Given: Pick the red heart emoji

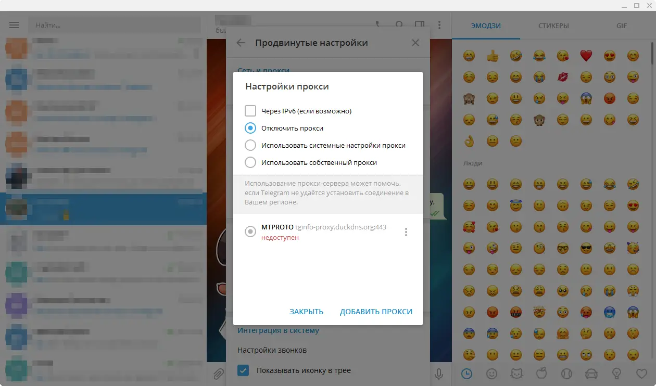Looking at the screenshot, I should pos(586,56).
